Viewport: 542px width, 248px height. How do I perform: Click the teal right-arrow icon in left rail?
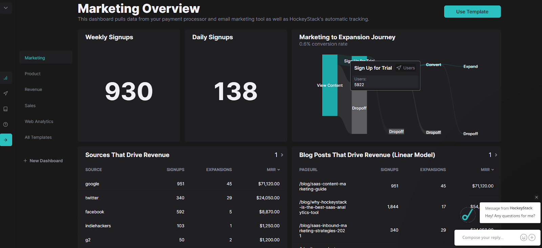pyautogui.click(x=6, y=140)
